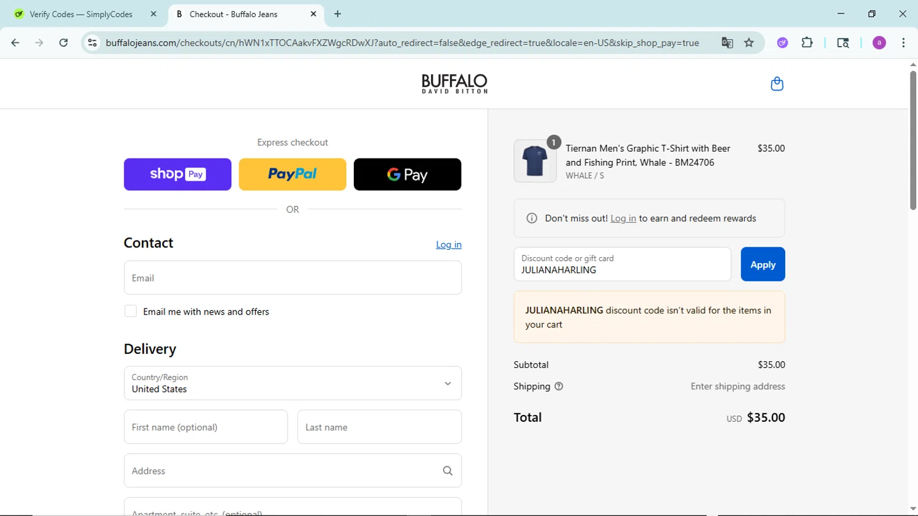Click the info icon in rewards notice
The width and height of the screenshot is (918, 516).
(x=532, y=219)
